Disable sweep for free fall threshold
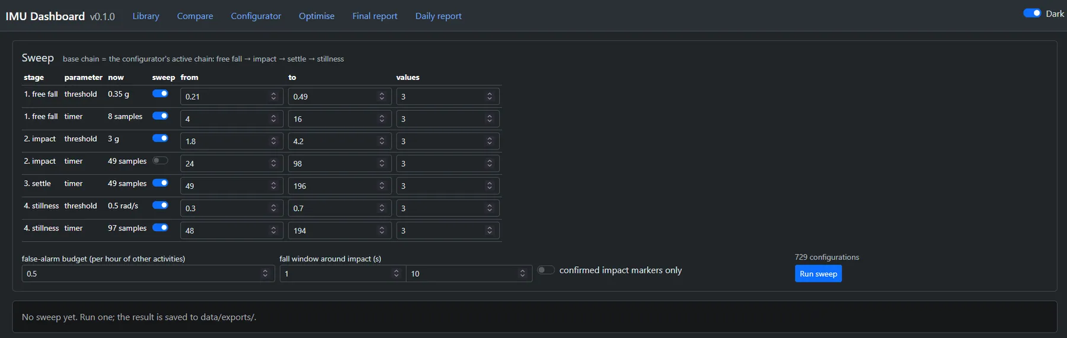Screen dimensions: 1067x338 click(160, 93)
